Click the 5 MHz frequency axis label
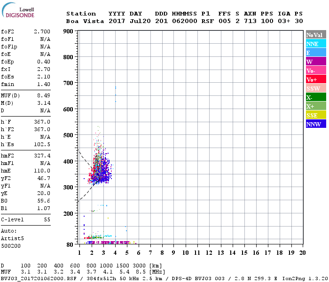Screen dimensions: 329x282 click(127, 253)
